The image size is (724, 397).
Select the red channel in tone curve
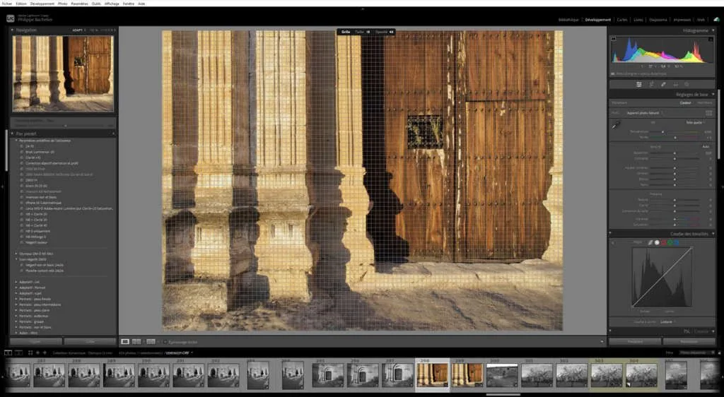[x=662, y=242]
